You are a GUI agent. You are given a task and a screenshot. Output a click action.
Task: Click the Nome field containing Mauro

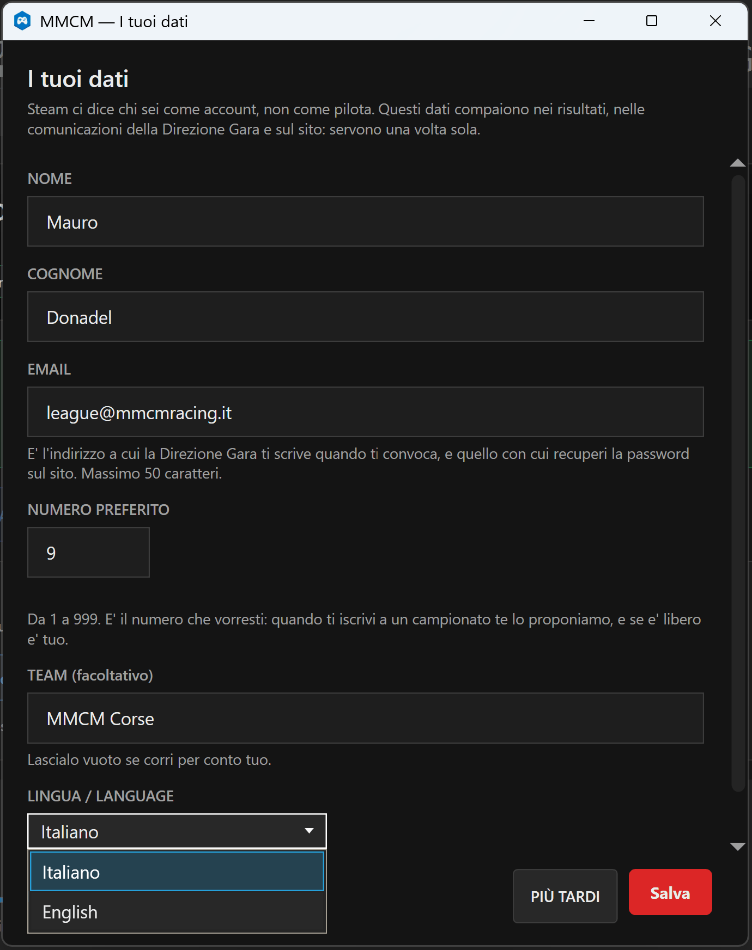pos(366,222)
